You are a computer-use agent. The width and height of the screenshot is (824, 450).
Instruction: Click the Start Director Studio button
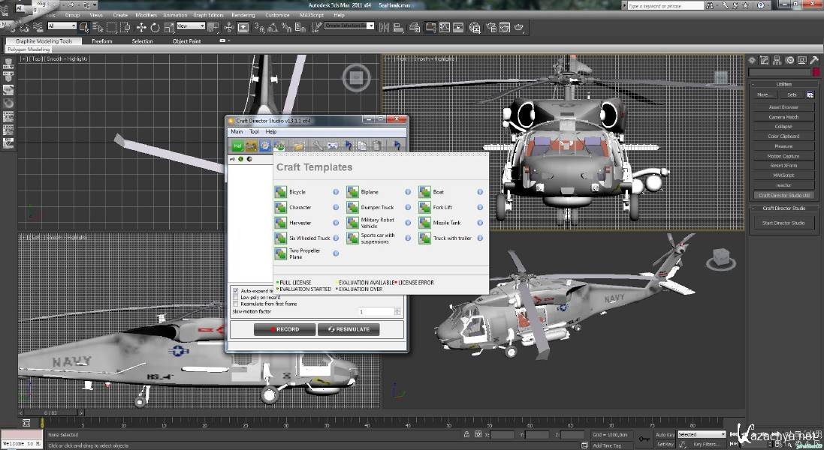click(x=783, y=223)
